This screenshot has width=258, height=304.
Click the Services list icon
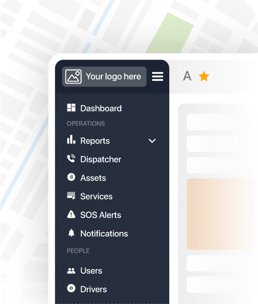(x=71, y=196)
